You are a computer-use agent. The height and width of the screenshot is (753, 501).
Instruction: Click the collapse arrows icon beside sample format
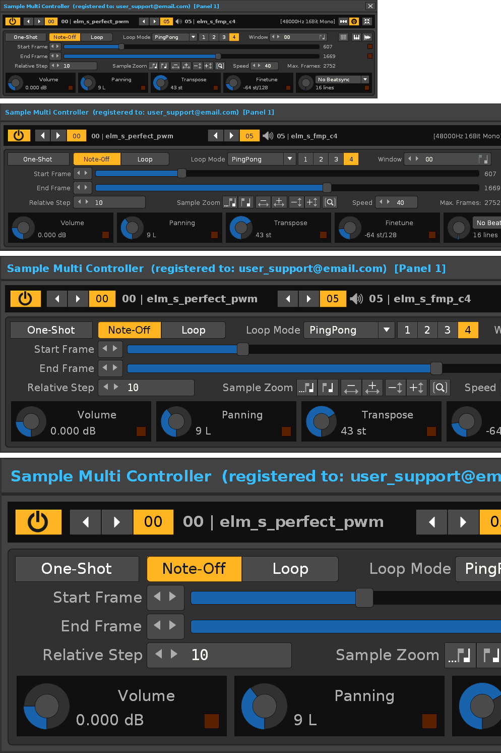point(367,21)
